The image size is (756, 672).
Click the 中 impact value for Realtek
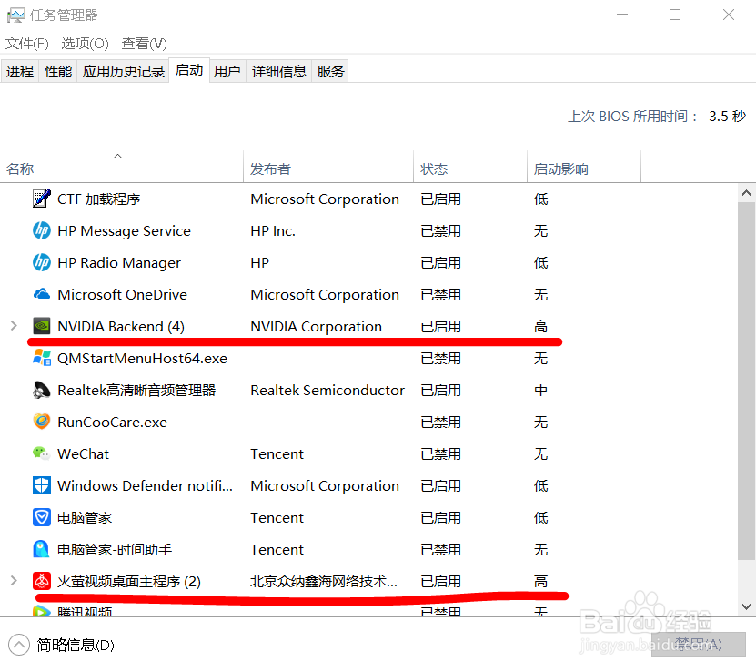540,390
